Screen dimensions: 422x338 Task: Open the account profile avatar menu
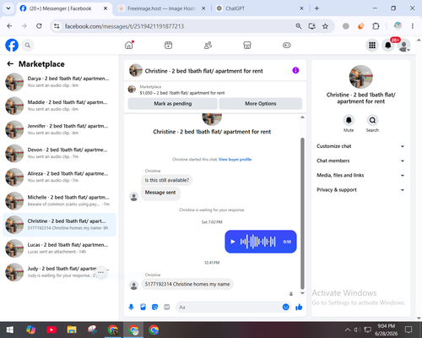(x=403, y=46)
